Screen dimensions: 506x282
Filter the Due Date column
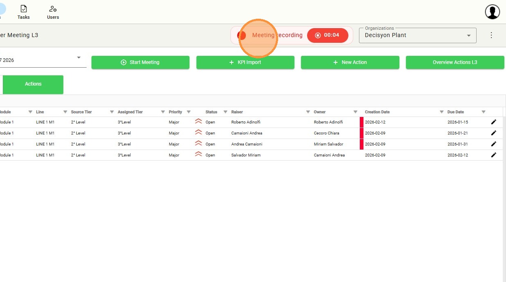click(484, 112)
